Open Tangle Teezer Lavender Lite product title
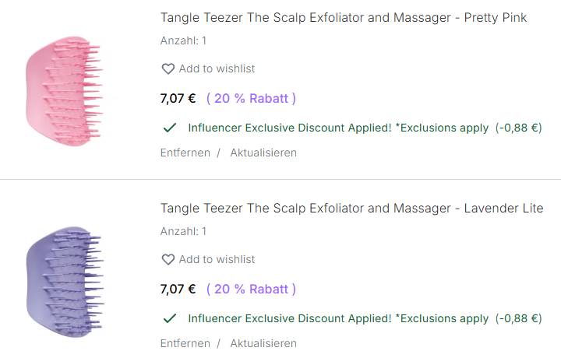The width and height of the screenshot is (561, 358). (x=351, y=208)
